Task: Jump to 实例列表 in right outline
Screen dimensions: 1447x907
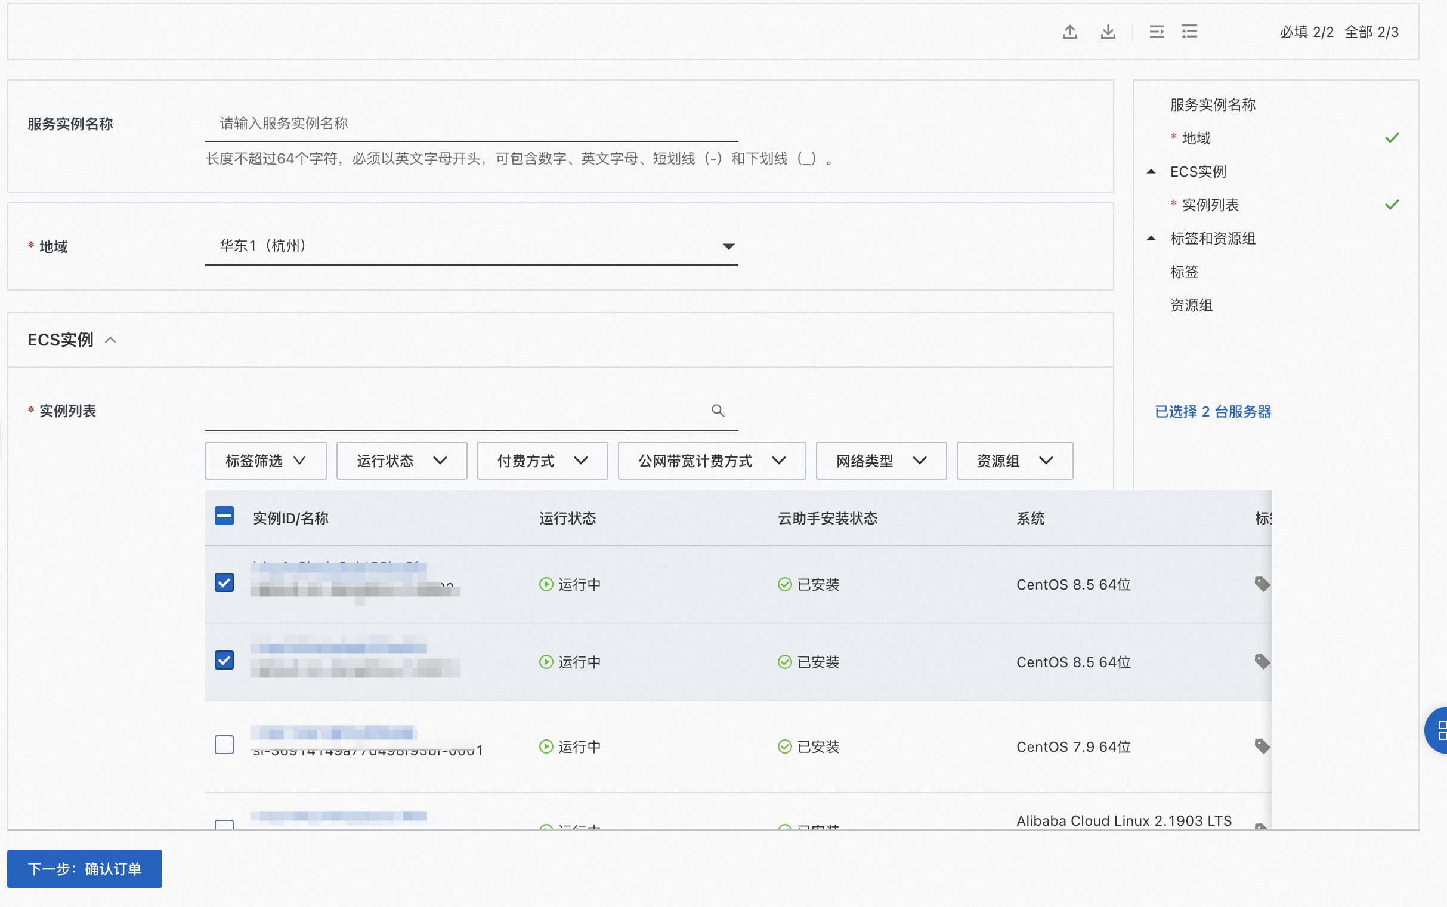Action: [x=1210, y=205]
